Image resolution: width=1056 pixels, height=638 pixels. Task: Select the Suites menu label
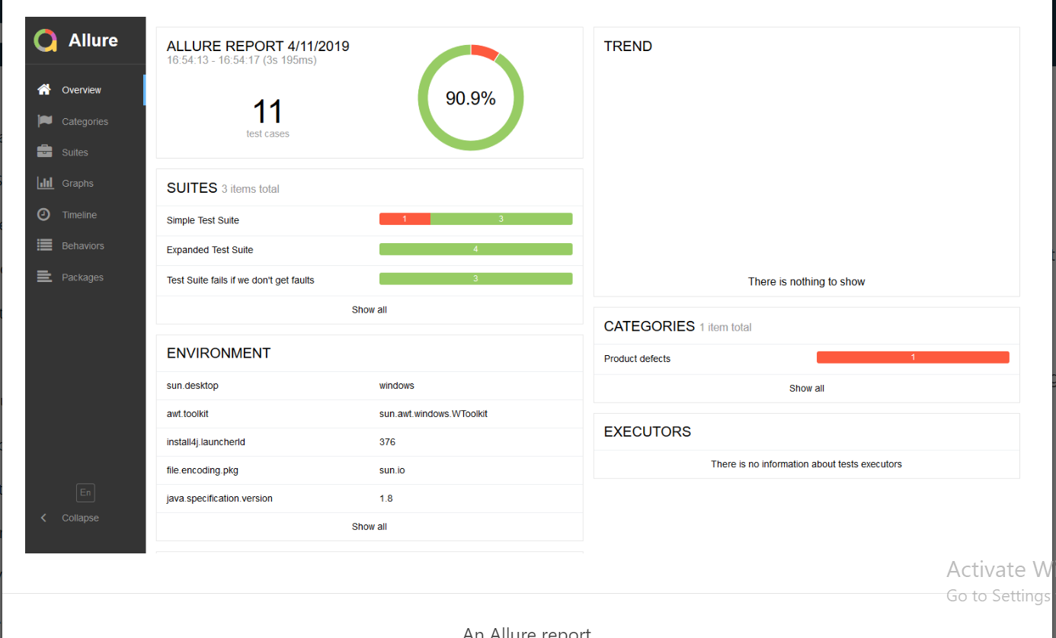(75, 152)
